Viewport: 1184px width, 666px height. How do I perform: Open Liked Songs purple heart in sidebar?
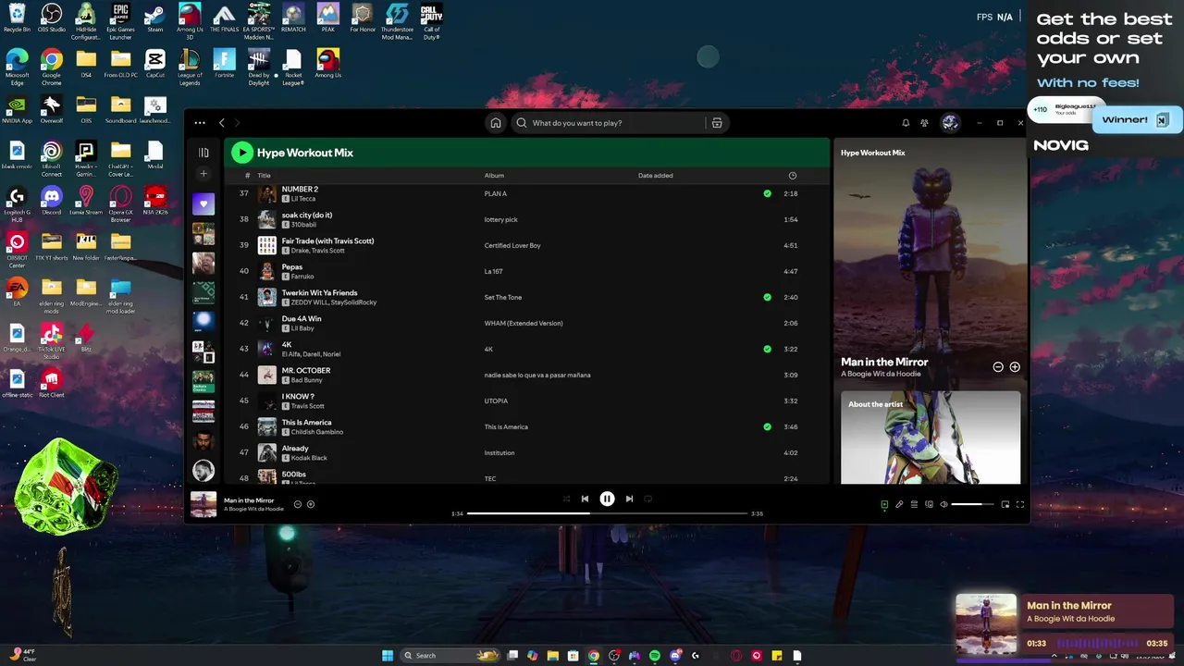click(203, 204)
